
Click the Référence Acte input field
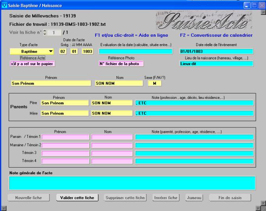coord(32,64)
